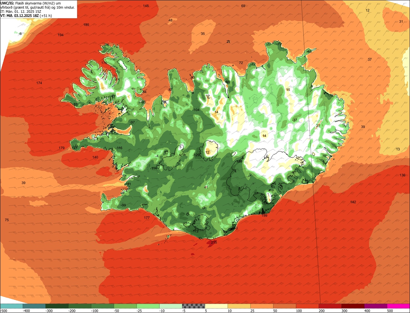Click the flux value 13 at the east edge

(398, 149)
